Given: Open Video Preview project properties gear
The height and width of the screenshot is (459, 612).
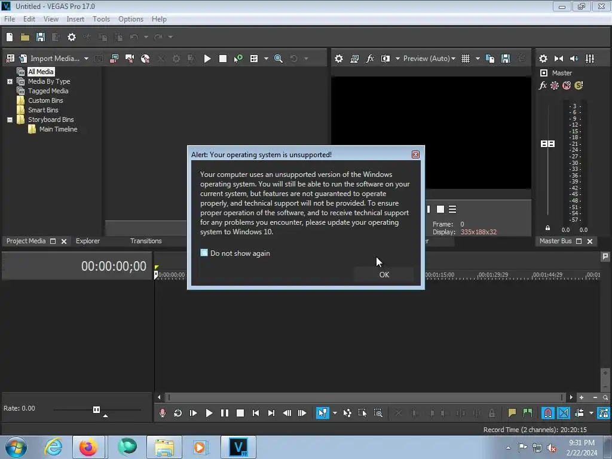Looking at the screenshot, I should 339,59.
